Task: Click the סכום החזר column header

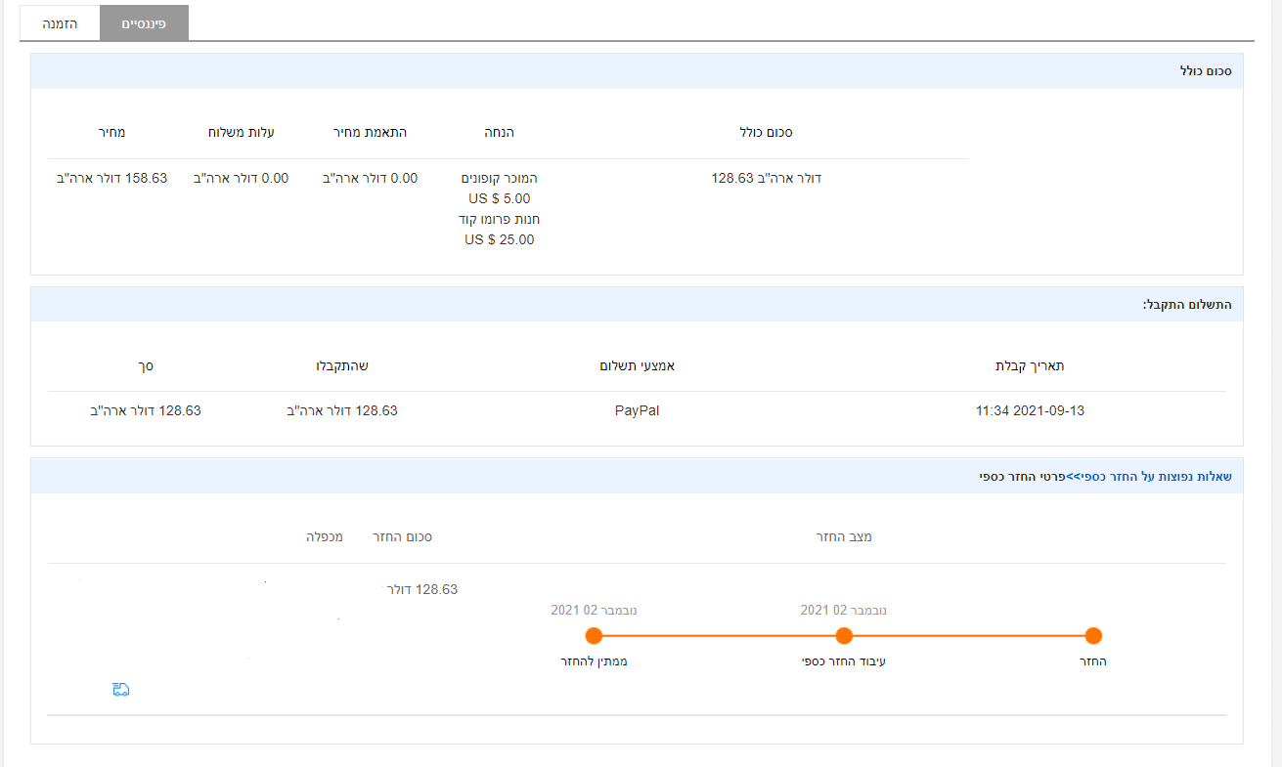Action: (x=403, y=537)
